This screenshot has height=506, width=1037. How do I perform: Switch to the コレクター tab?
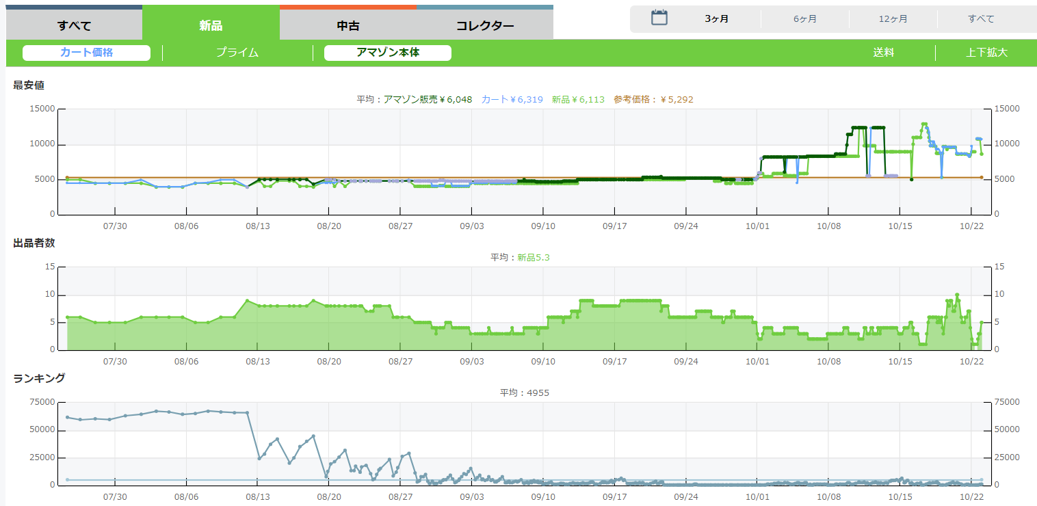point(485,26)
